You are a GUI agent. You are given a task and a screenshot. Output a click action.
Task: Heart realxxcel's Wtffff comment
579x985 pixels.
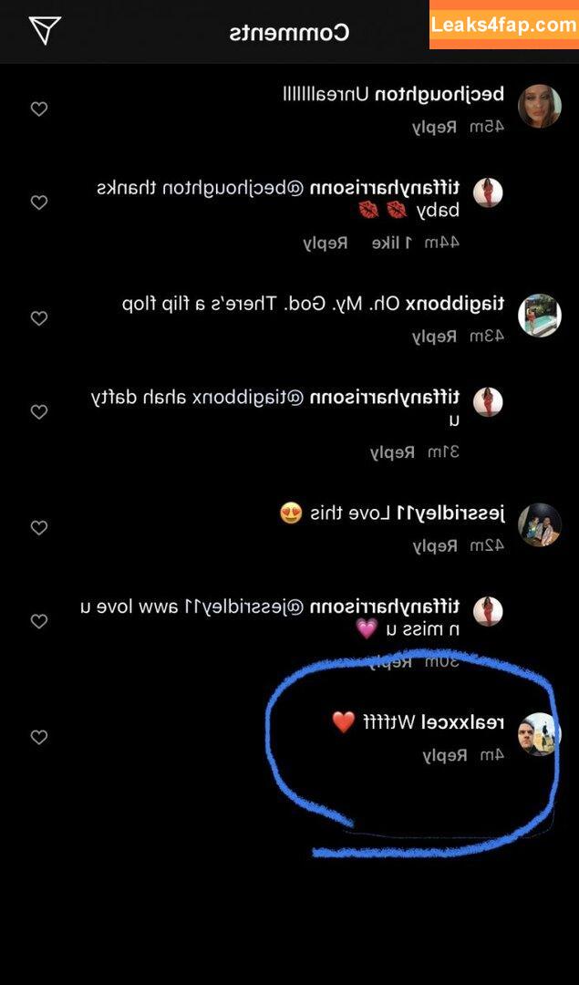point(39,738)
